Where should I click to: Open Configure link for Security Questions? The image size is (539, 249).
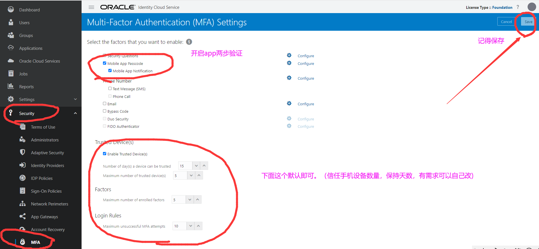point(306,56)
